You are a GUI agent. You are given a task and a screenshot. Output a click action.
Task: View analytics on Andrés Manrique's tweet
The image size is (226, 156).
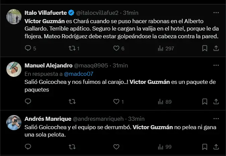(161, 147)
